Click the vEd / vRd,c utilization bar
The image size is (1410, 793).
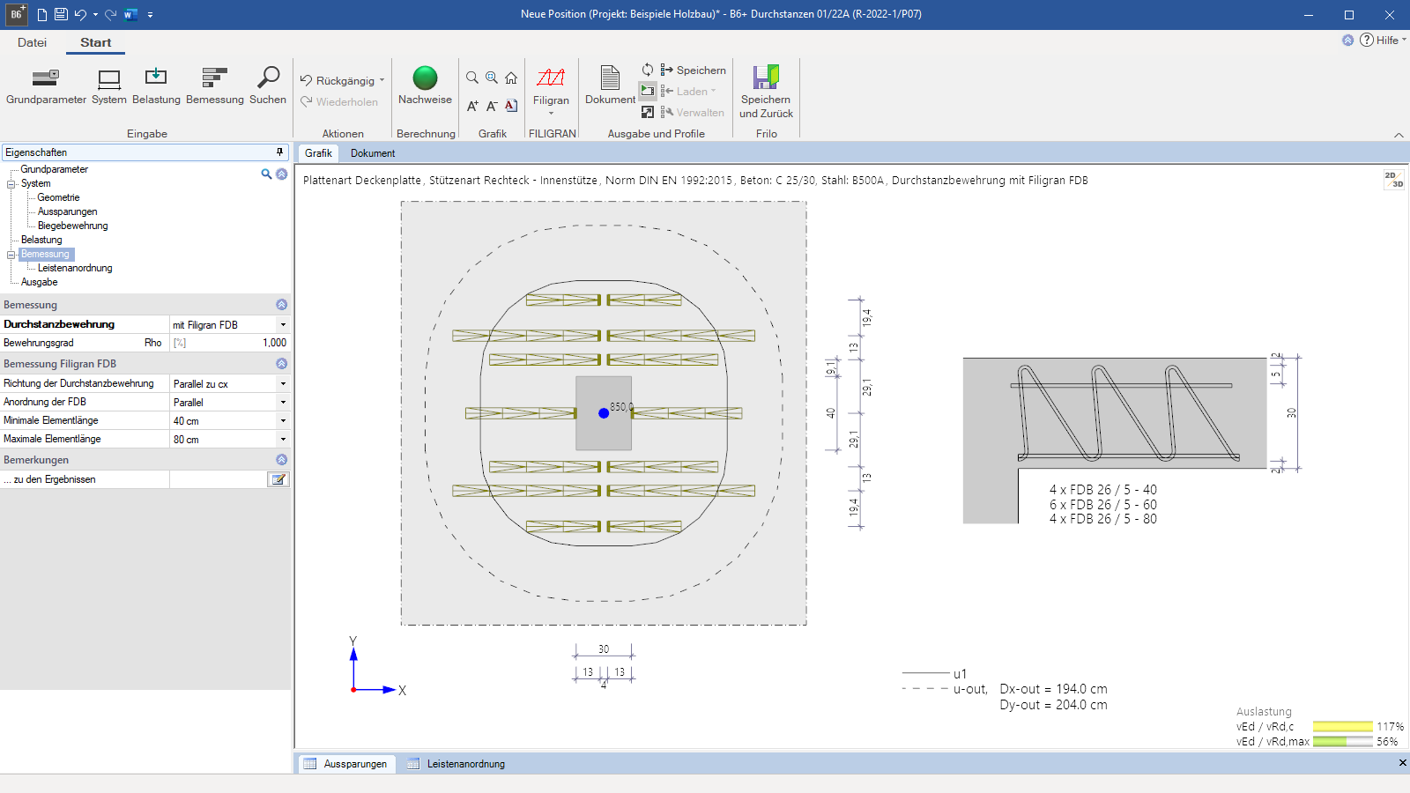coord(1342,727)
